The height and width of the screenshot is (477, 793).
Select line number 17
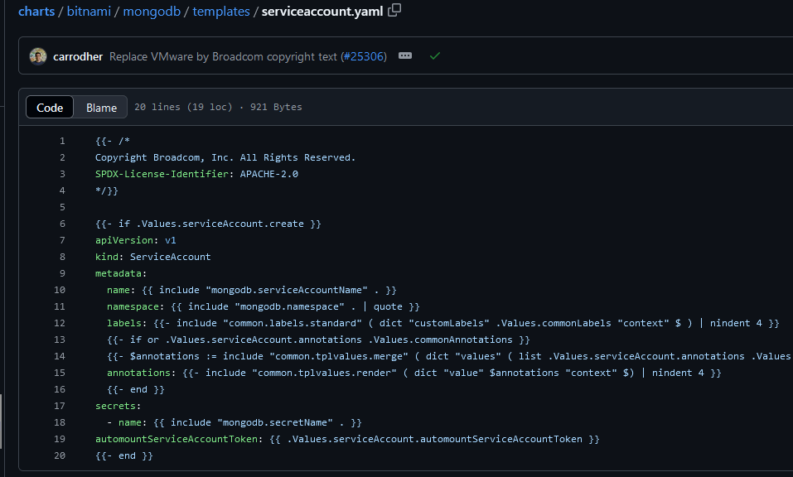coord(60,406)
